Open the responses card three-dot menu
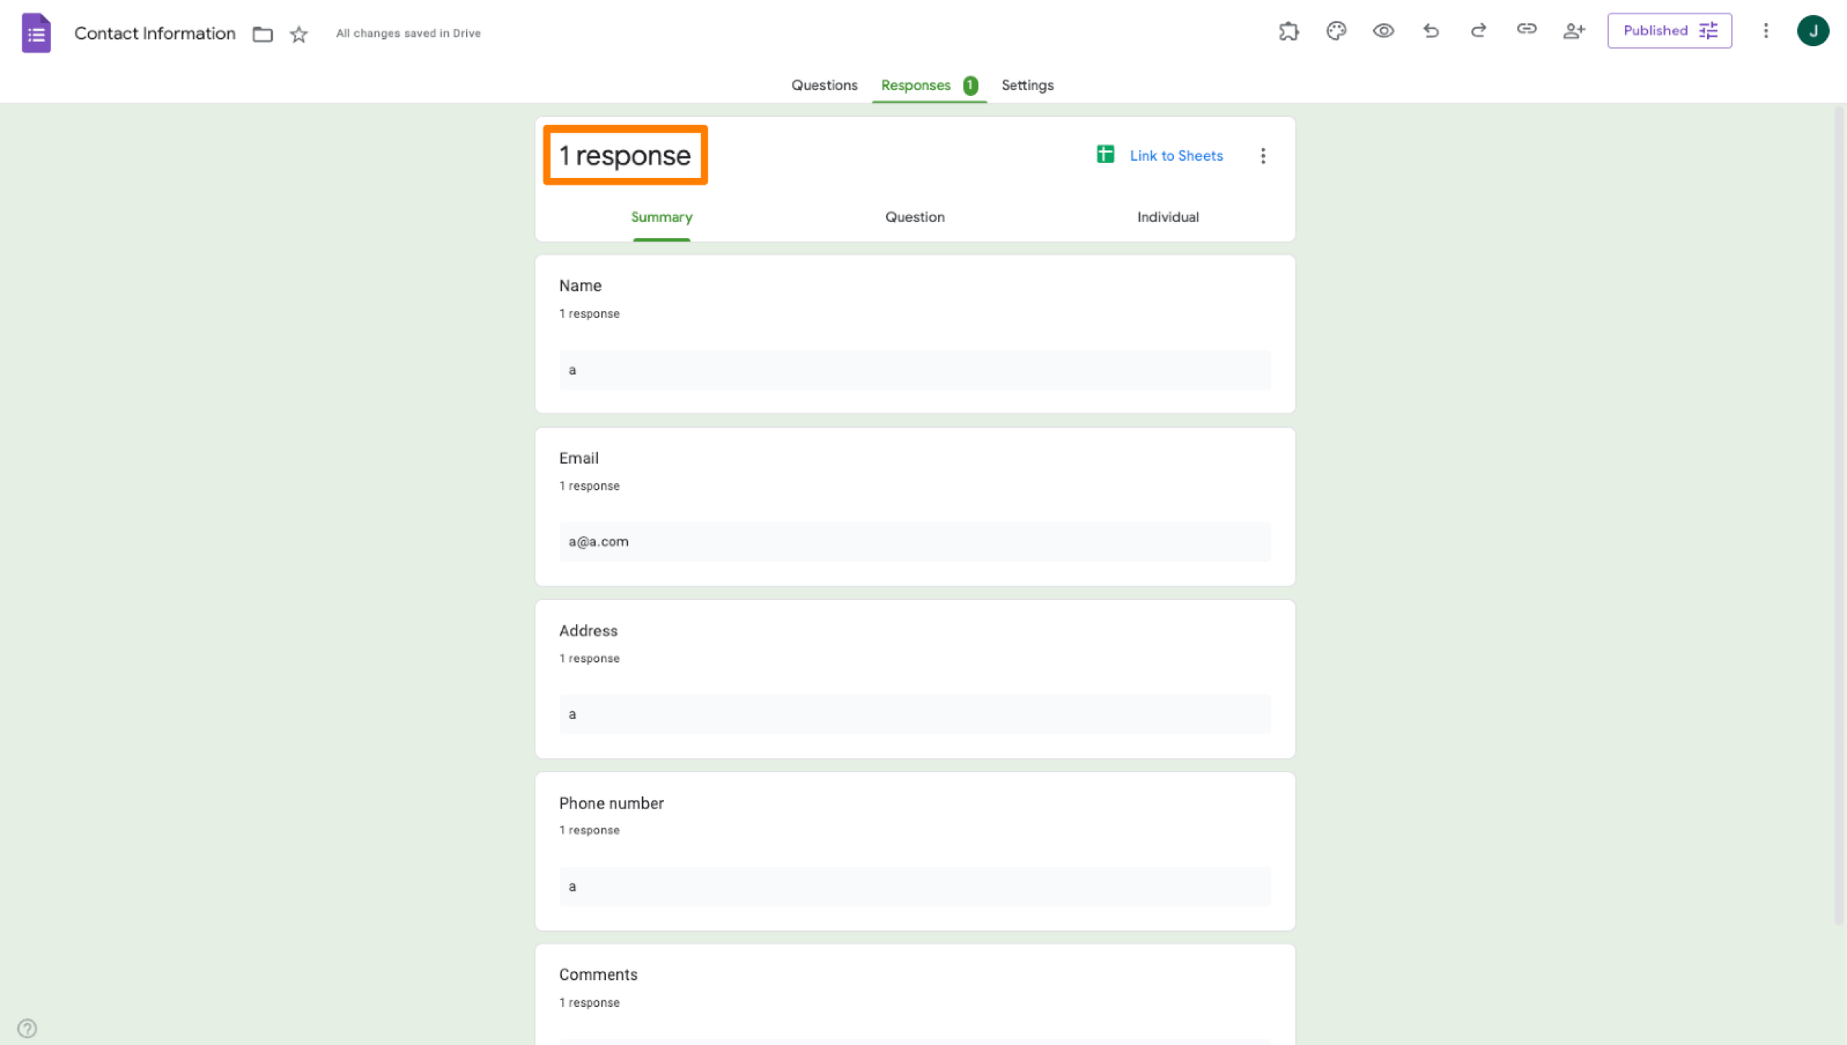The height and width of the screenshot is (1045, 1847). click(x=1263, y=155)
